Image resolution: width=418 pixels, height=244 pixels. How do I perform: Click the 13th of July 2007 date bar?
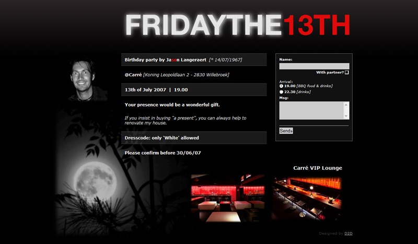pos(194,89)
